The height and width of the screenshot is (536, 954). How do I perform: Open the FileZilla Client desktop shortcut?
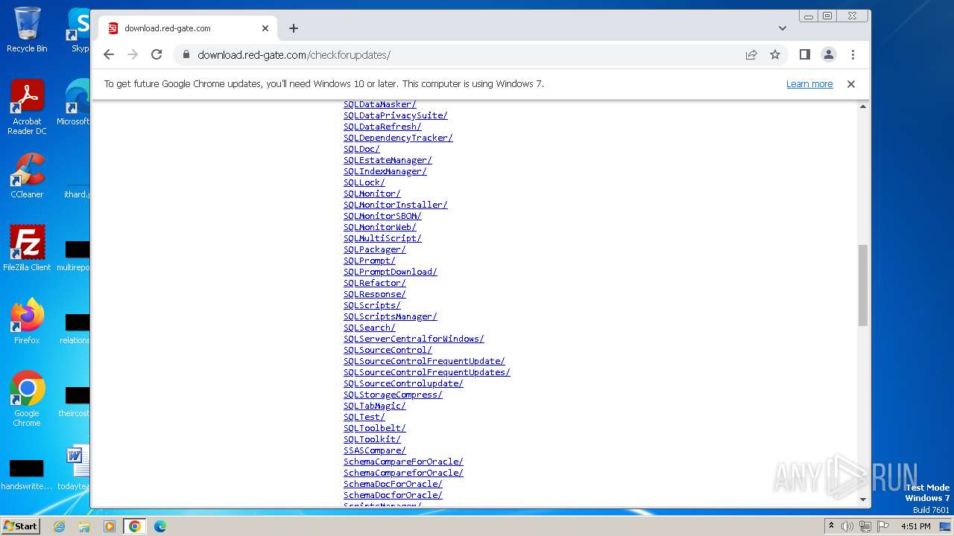[27, 249]
